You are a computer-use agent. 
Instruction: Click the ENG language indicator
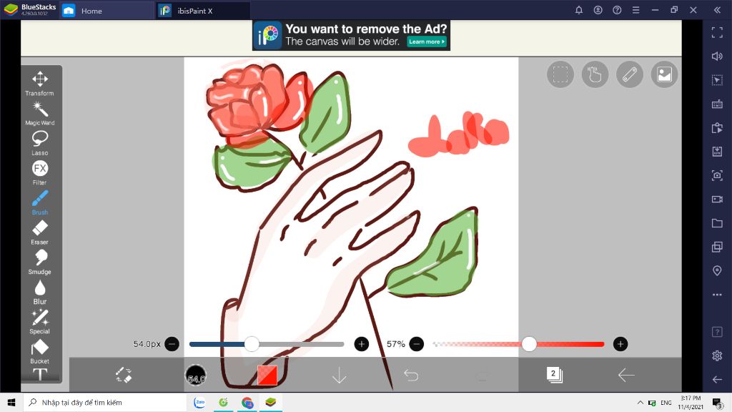(x=666, y=403)
